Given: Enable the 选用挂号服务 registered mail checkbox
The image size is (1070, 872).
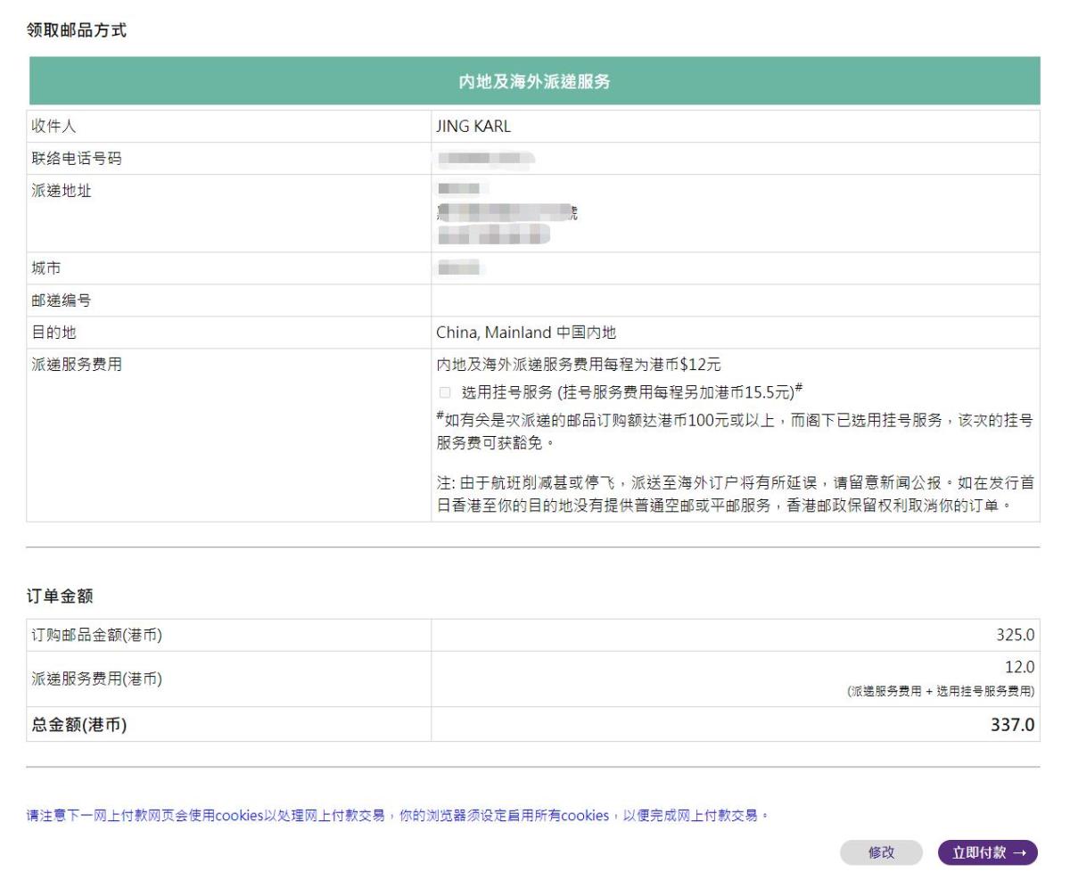Looking at the screenshot, I should (x=446, y=393).
